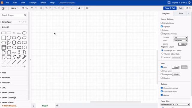Open the Edit menu
The width and height of the screenshot is (192, 108).
(x=15, y=3)
